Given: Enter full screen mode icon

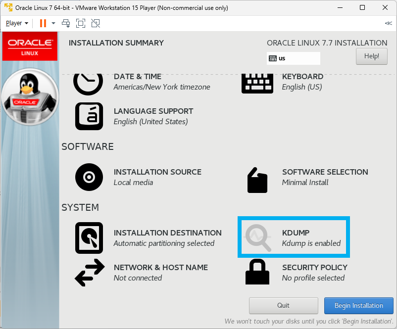Looking at the screenshot, I should tap(81, 23).
